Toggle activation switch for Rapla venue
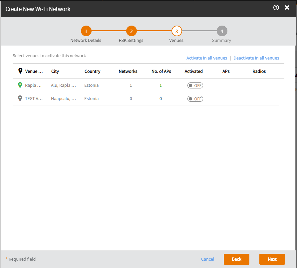Viewport: 297px width, 268px height. point(195,85)
